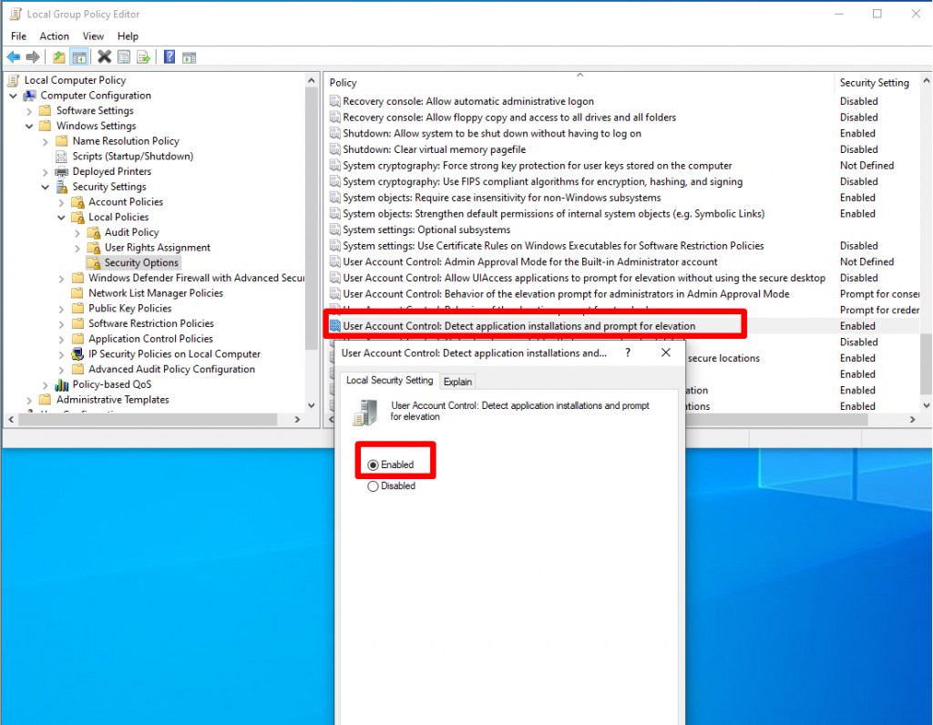Click the Forward navigation arrow
Viewport: 933px width, 725px height.
tap(31, 56)
